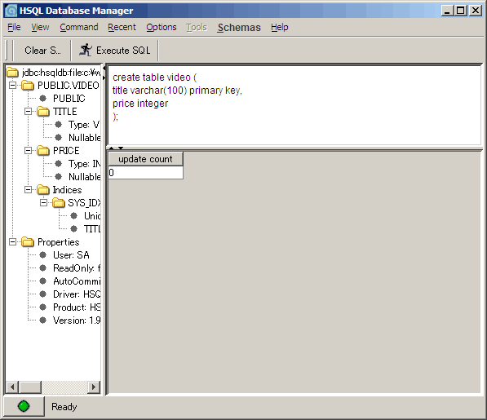Click the Clear S... toolbar button

(42, 51)
